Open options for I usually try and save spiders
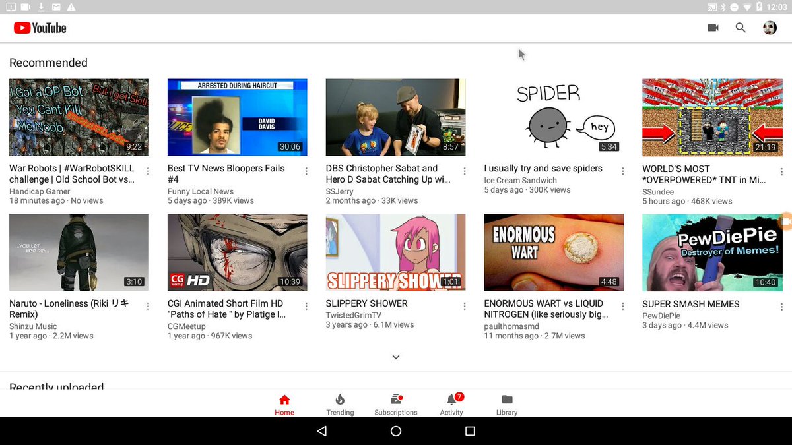The image size is (792, 445). point(623,171)
